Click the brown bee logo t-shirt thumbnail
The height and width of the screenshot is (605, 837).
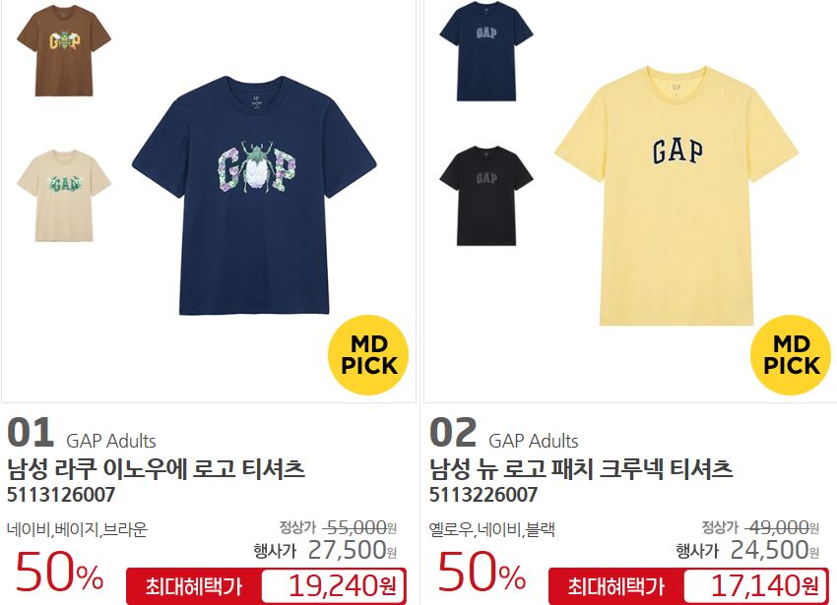point(64,51)
